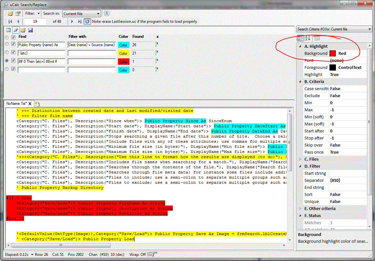Sort properties alphabetically with A-Z icon
The width and height of the screenshot is (375, 261).
point(307,38)
